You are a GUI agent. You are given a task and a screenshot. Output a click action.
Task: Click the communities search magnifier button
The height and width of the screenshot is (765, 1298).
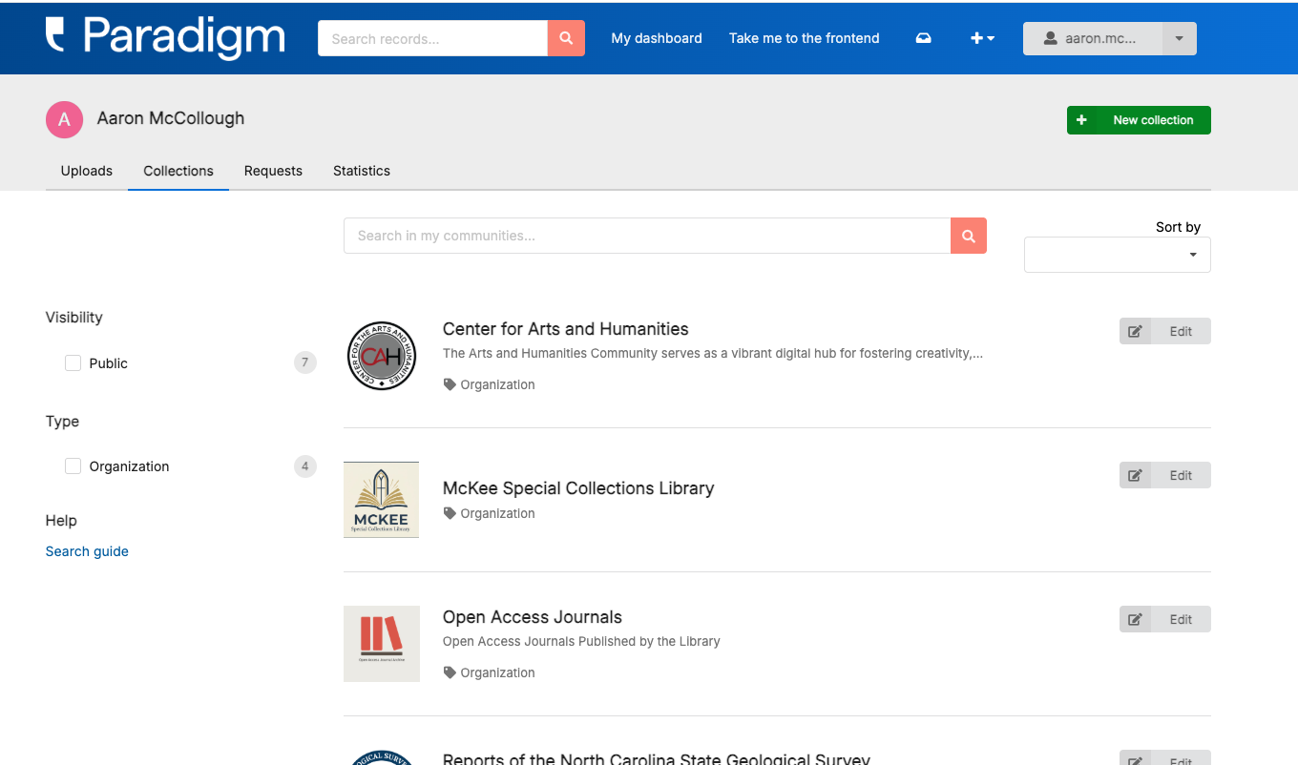click(969, 236)
